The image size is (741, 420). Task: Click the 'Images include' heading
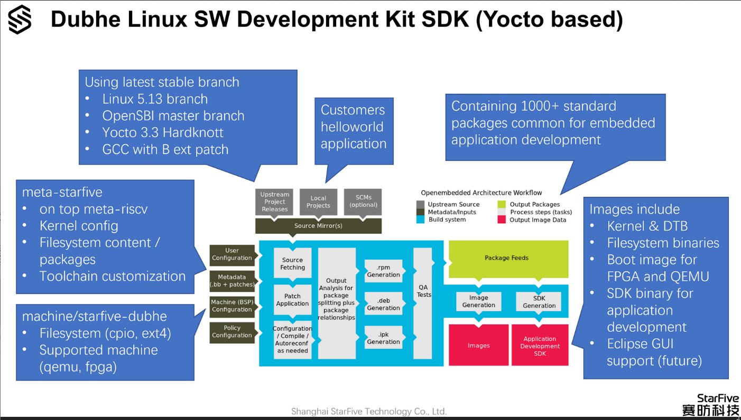tap(635, 209)
